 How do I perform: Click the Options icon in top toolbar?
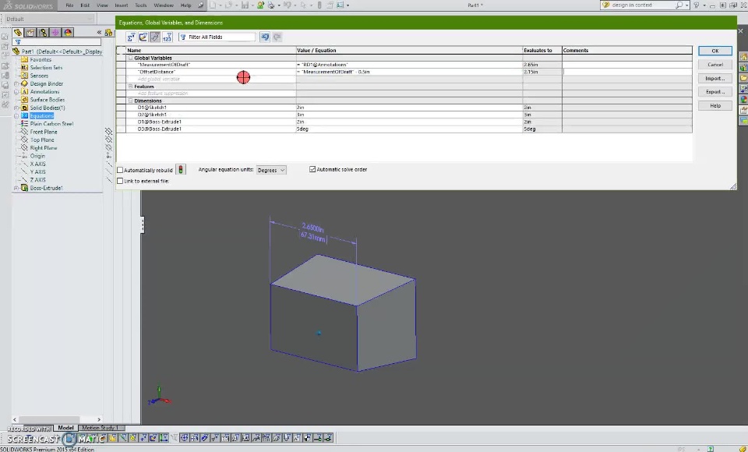click(340, 5)
